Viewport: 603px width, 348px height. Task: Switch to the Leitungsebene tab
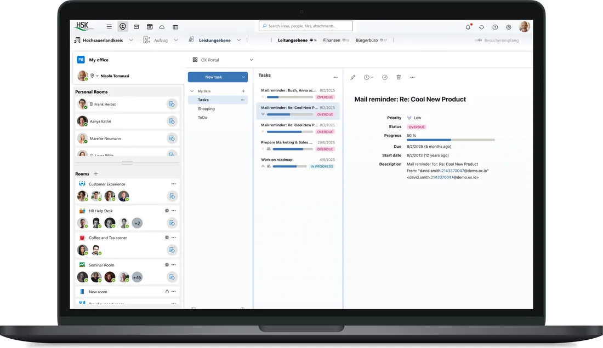pos(297,40)
